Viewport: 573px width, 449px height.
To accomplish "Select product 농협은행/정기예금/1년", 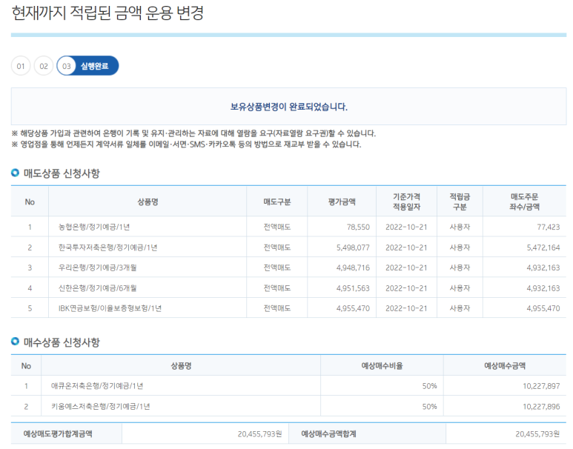I will (94, 227).
